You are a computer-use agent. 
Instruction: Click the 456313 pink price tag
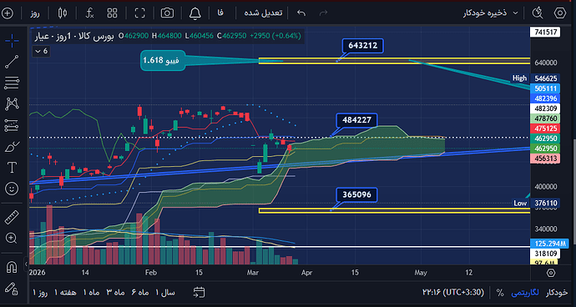(x=545, y=159)
